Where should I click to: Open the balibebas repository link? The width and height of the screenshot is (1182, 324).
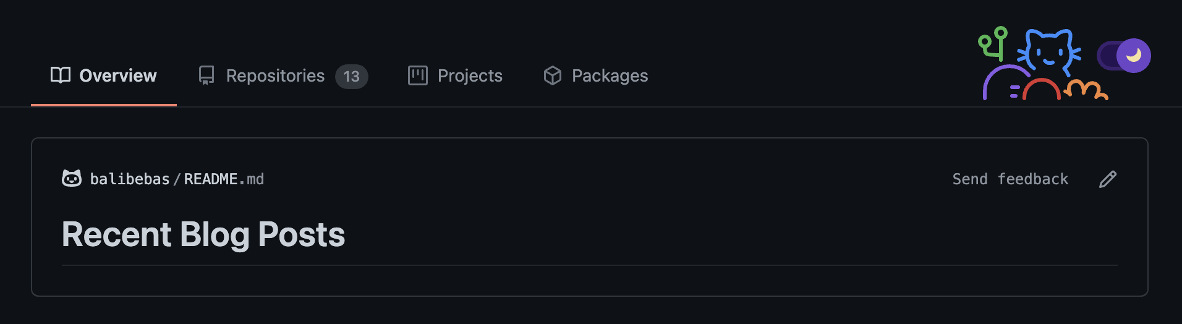pyautogui.click(x=130, y=179)
